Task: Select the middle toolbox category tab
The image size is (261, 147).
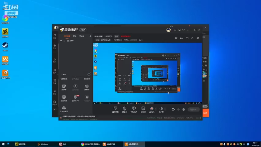Action: click(75, 79)
